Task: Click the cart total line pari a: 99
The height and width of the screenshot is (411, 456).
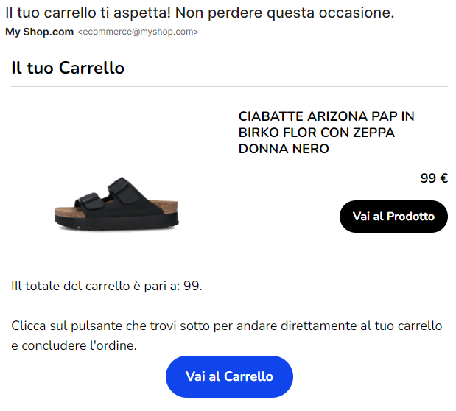Action: (107, 286)
